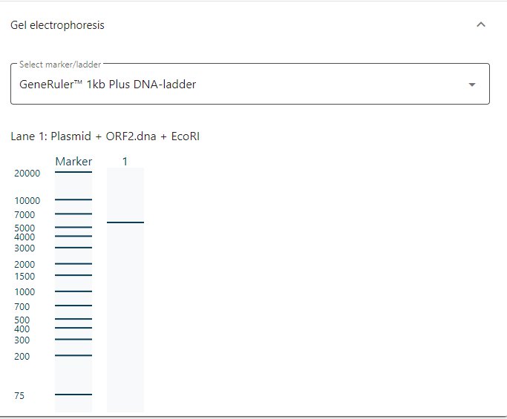
Task: Click the Lane 1 Plasmid description text
Action: (105, 136)
